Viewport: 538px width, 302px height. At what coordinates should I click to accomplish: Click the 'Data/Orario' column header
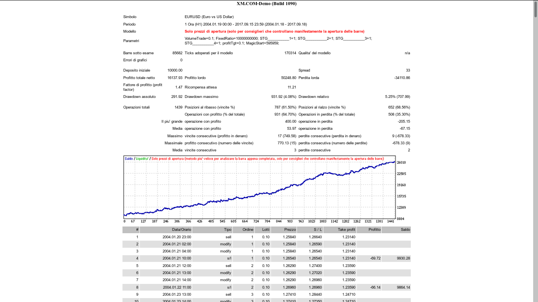166,230
